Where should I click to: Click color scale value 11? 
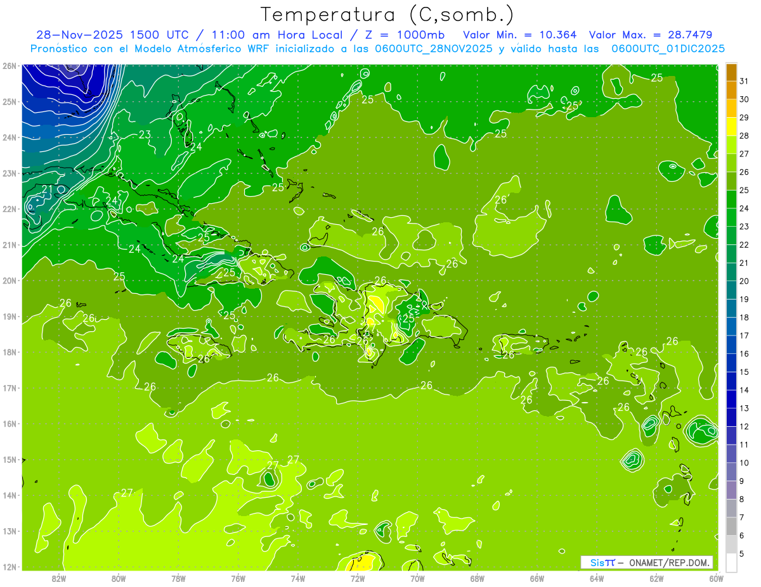(745, 445)
